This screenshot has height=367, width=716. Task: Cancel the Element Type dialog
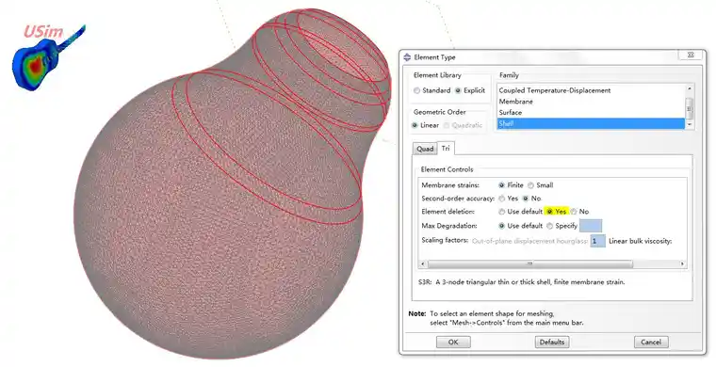click(651, 342)
